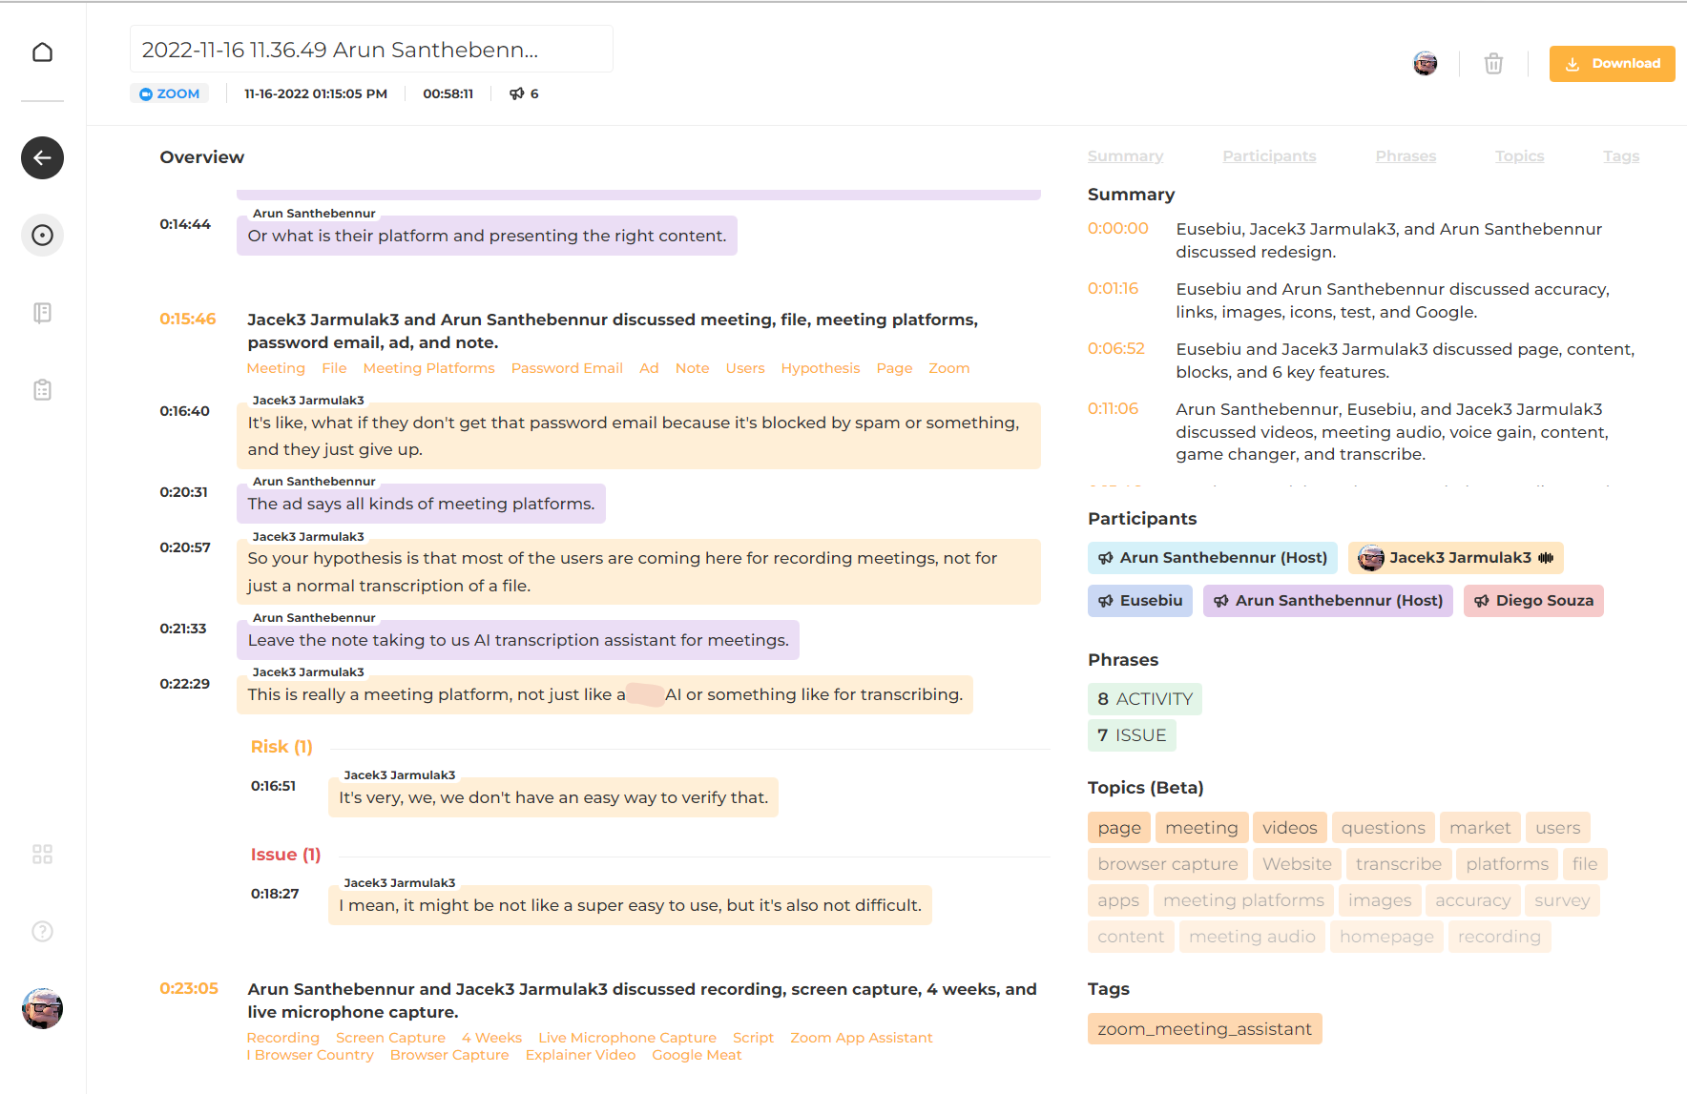
Task: Switch to the Phrases tab
Action: click(x=1406, y=155)
